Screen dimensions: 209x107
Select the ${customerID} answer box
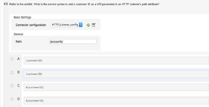[x=116, y=101]
